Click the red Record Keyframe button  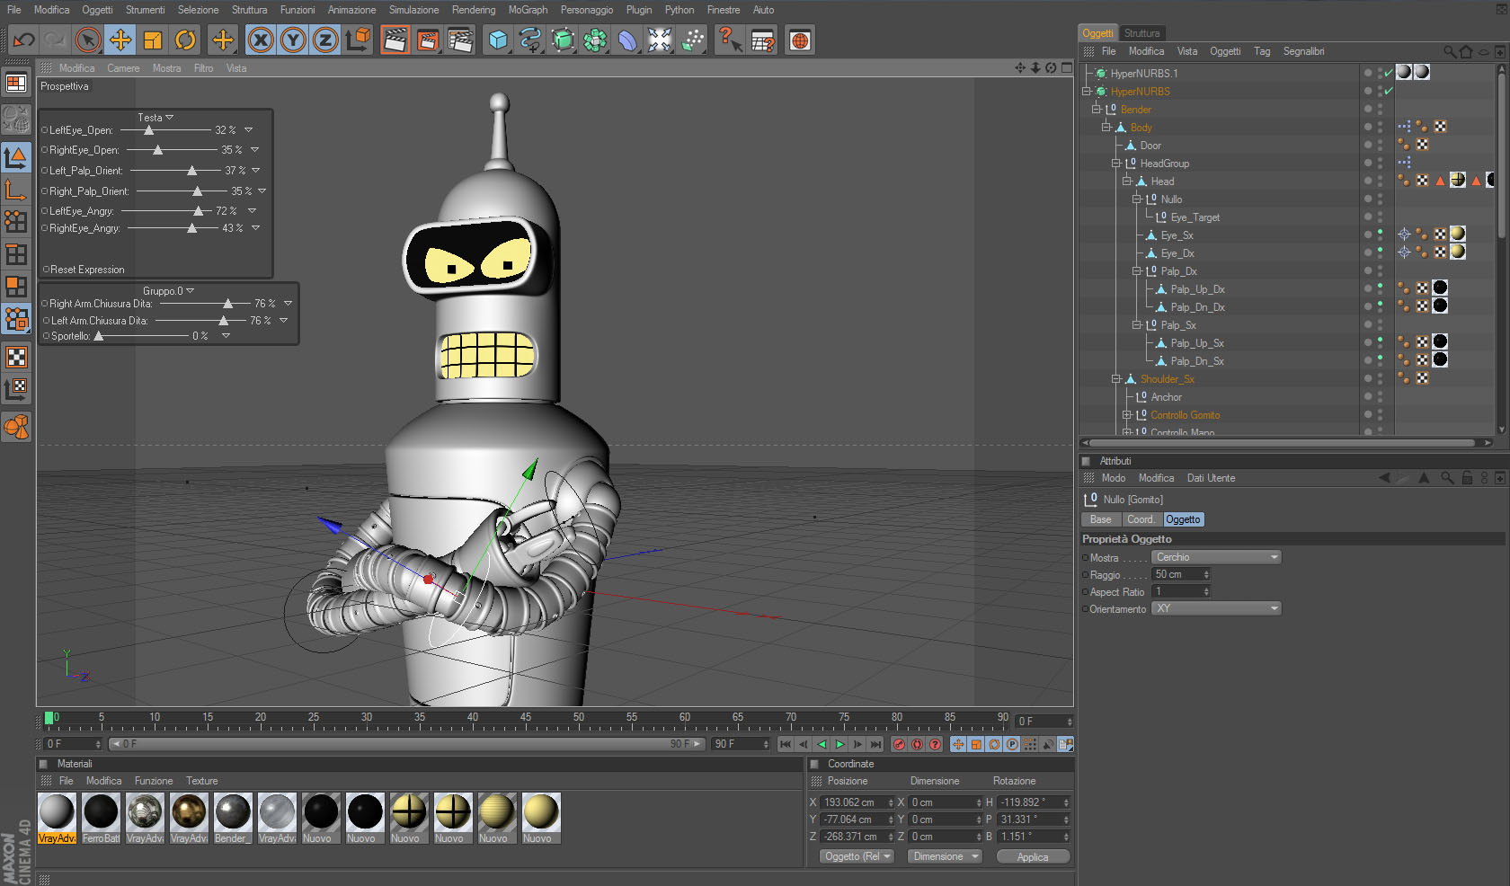coord(899,744)
